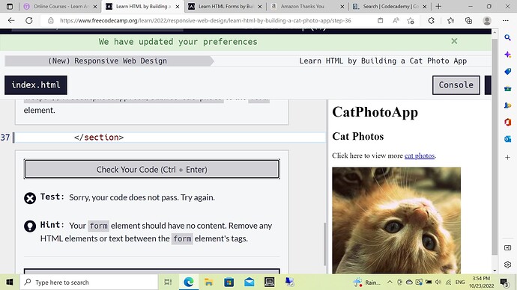Open the Discover sparkle icon in sidebar

point(507,55)
